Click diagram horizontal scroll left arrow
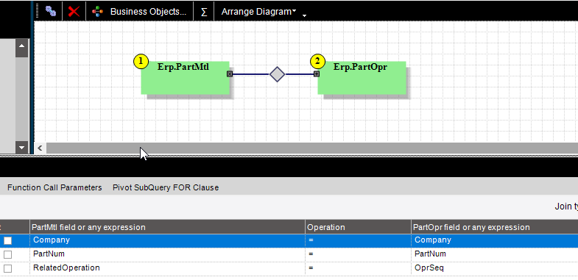This screenshot has width=578, height=280. [x=40, y=148]
